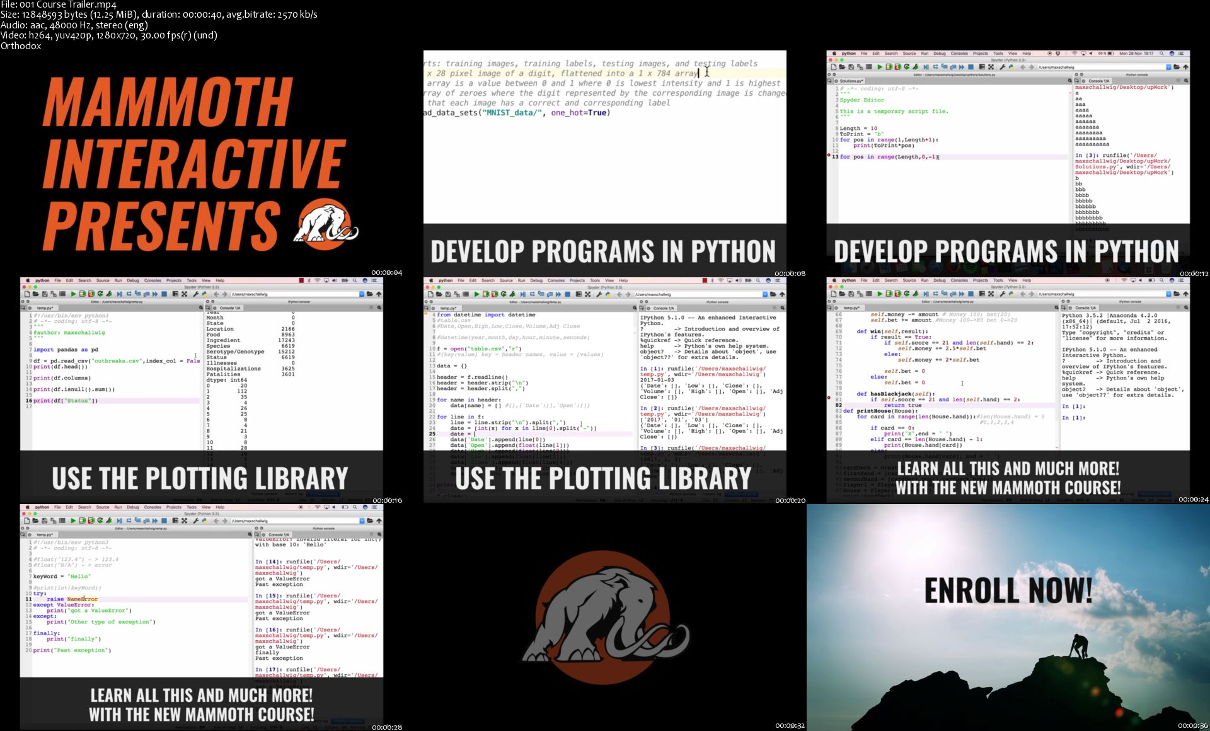
Task: Click code line 'import pandas as pd'
Action: 66,349
